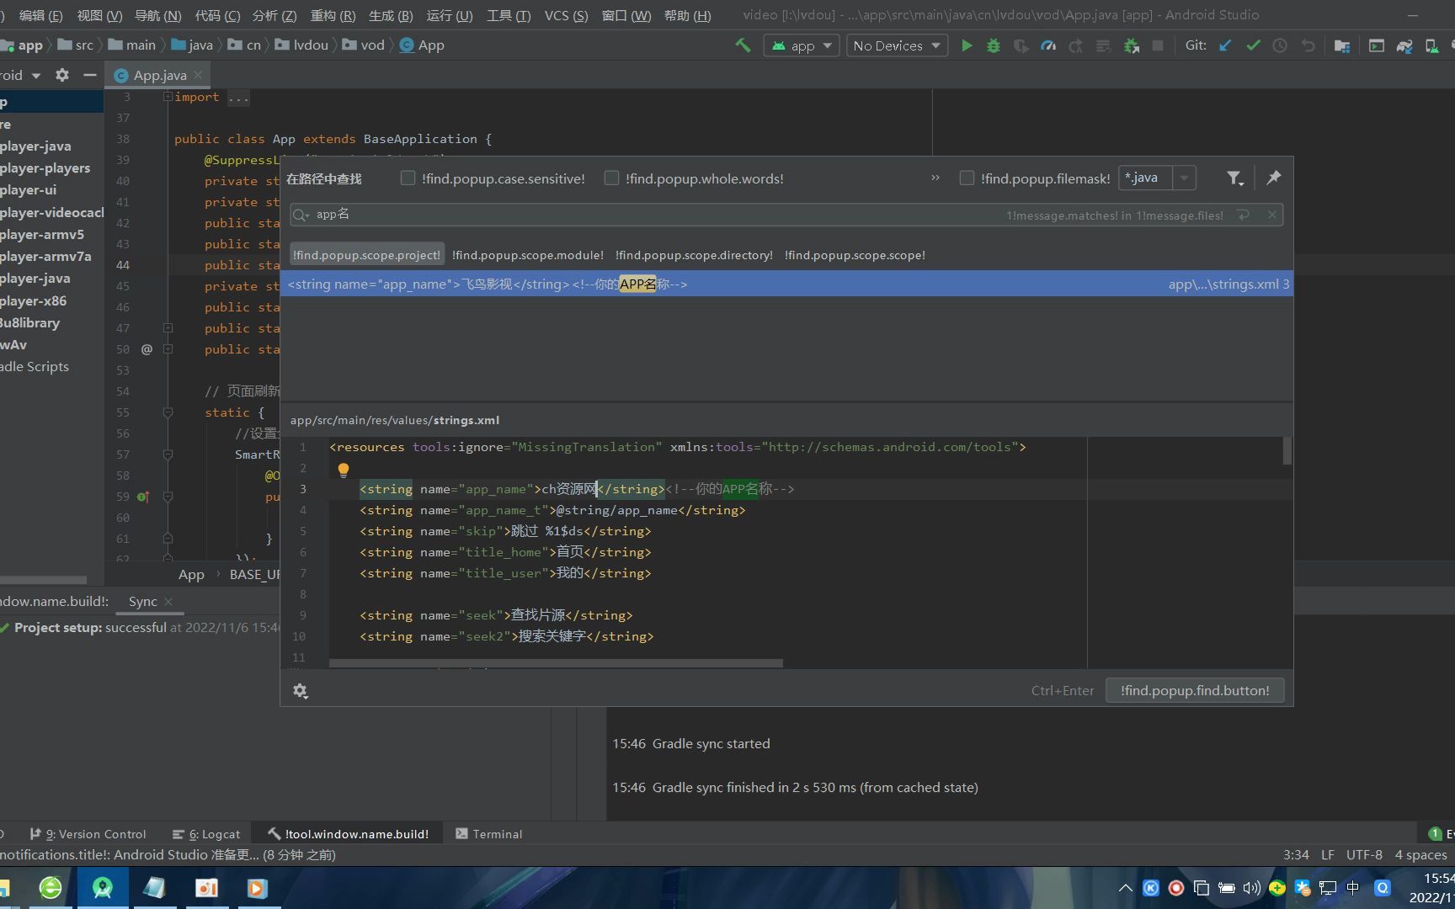Open Project Structure icon in toolbar

click(1342, 45)
